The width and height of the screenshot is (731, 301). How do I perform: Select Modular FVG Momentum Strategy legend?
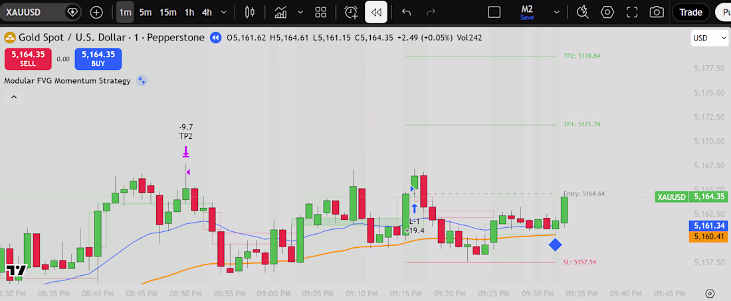pyautogui.click(x=67, y=80)
